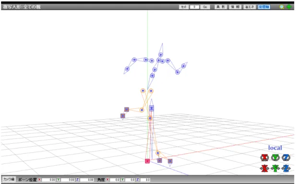This screenshot has width=296, height=184.
Task: Select the lower toe IK square on the raised foot
Action: 123,116
